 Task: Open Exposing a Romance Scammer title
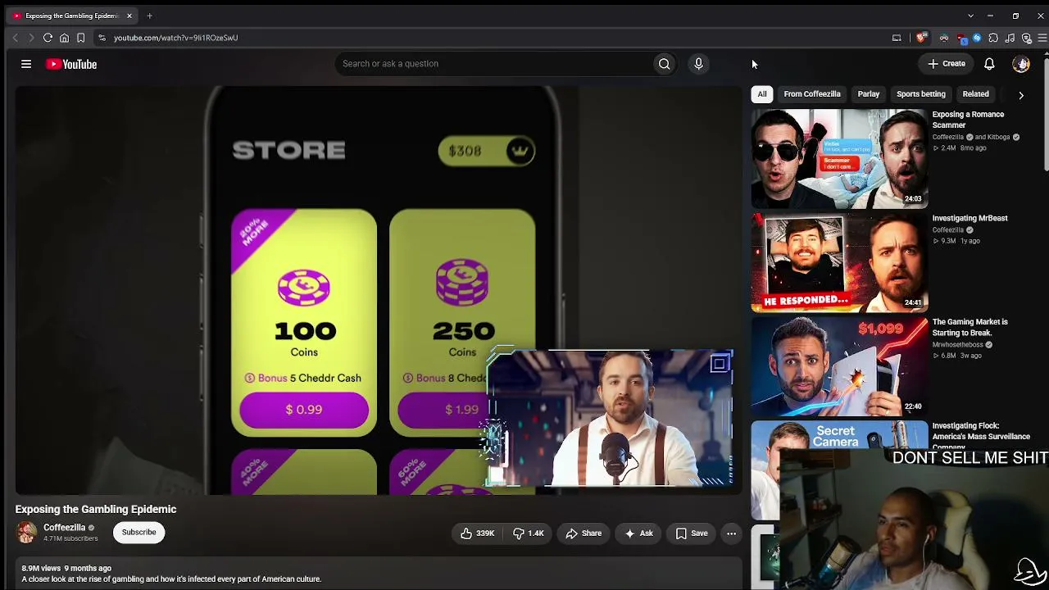pos(968,120)
